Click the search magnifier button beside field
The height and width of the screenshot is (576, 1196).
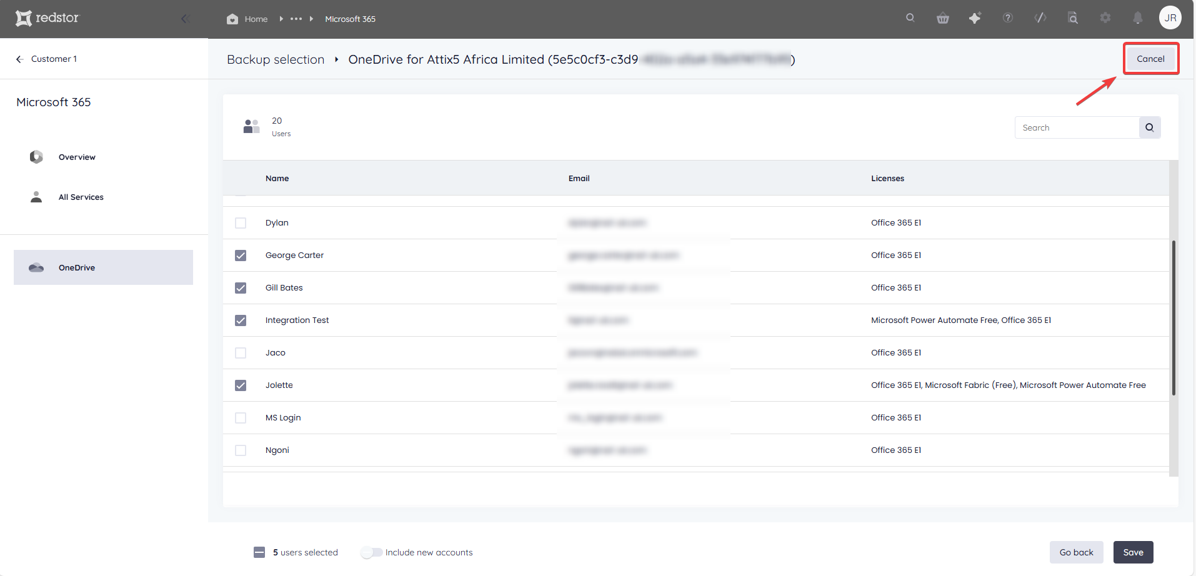tap(1150, 127)
